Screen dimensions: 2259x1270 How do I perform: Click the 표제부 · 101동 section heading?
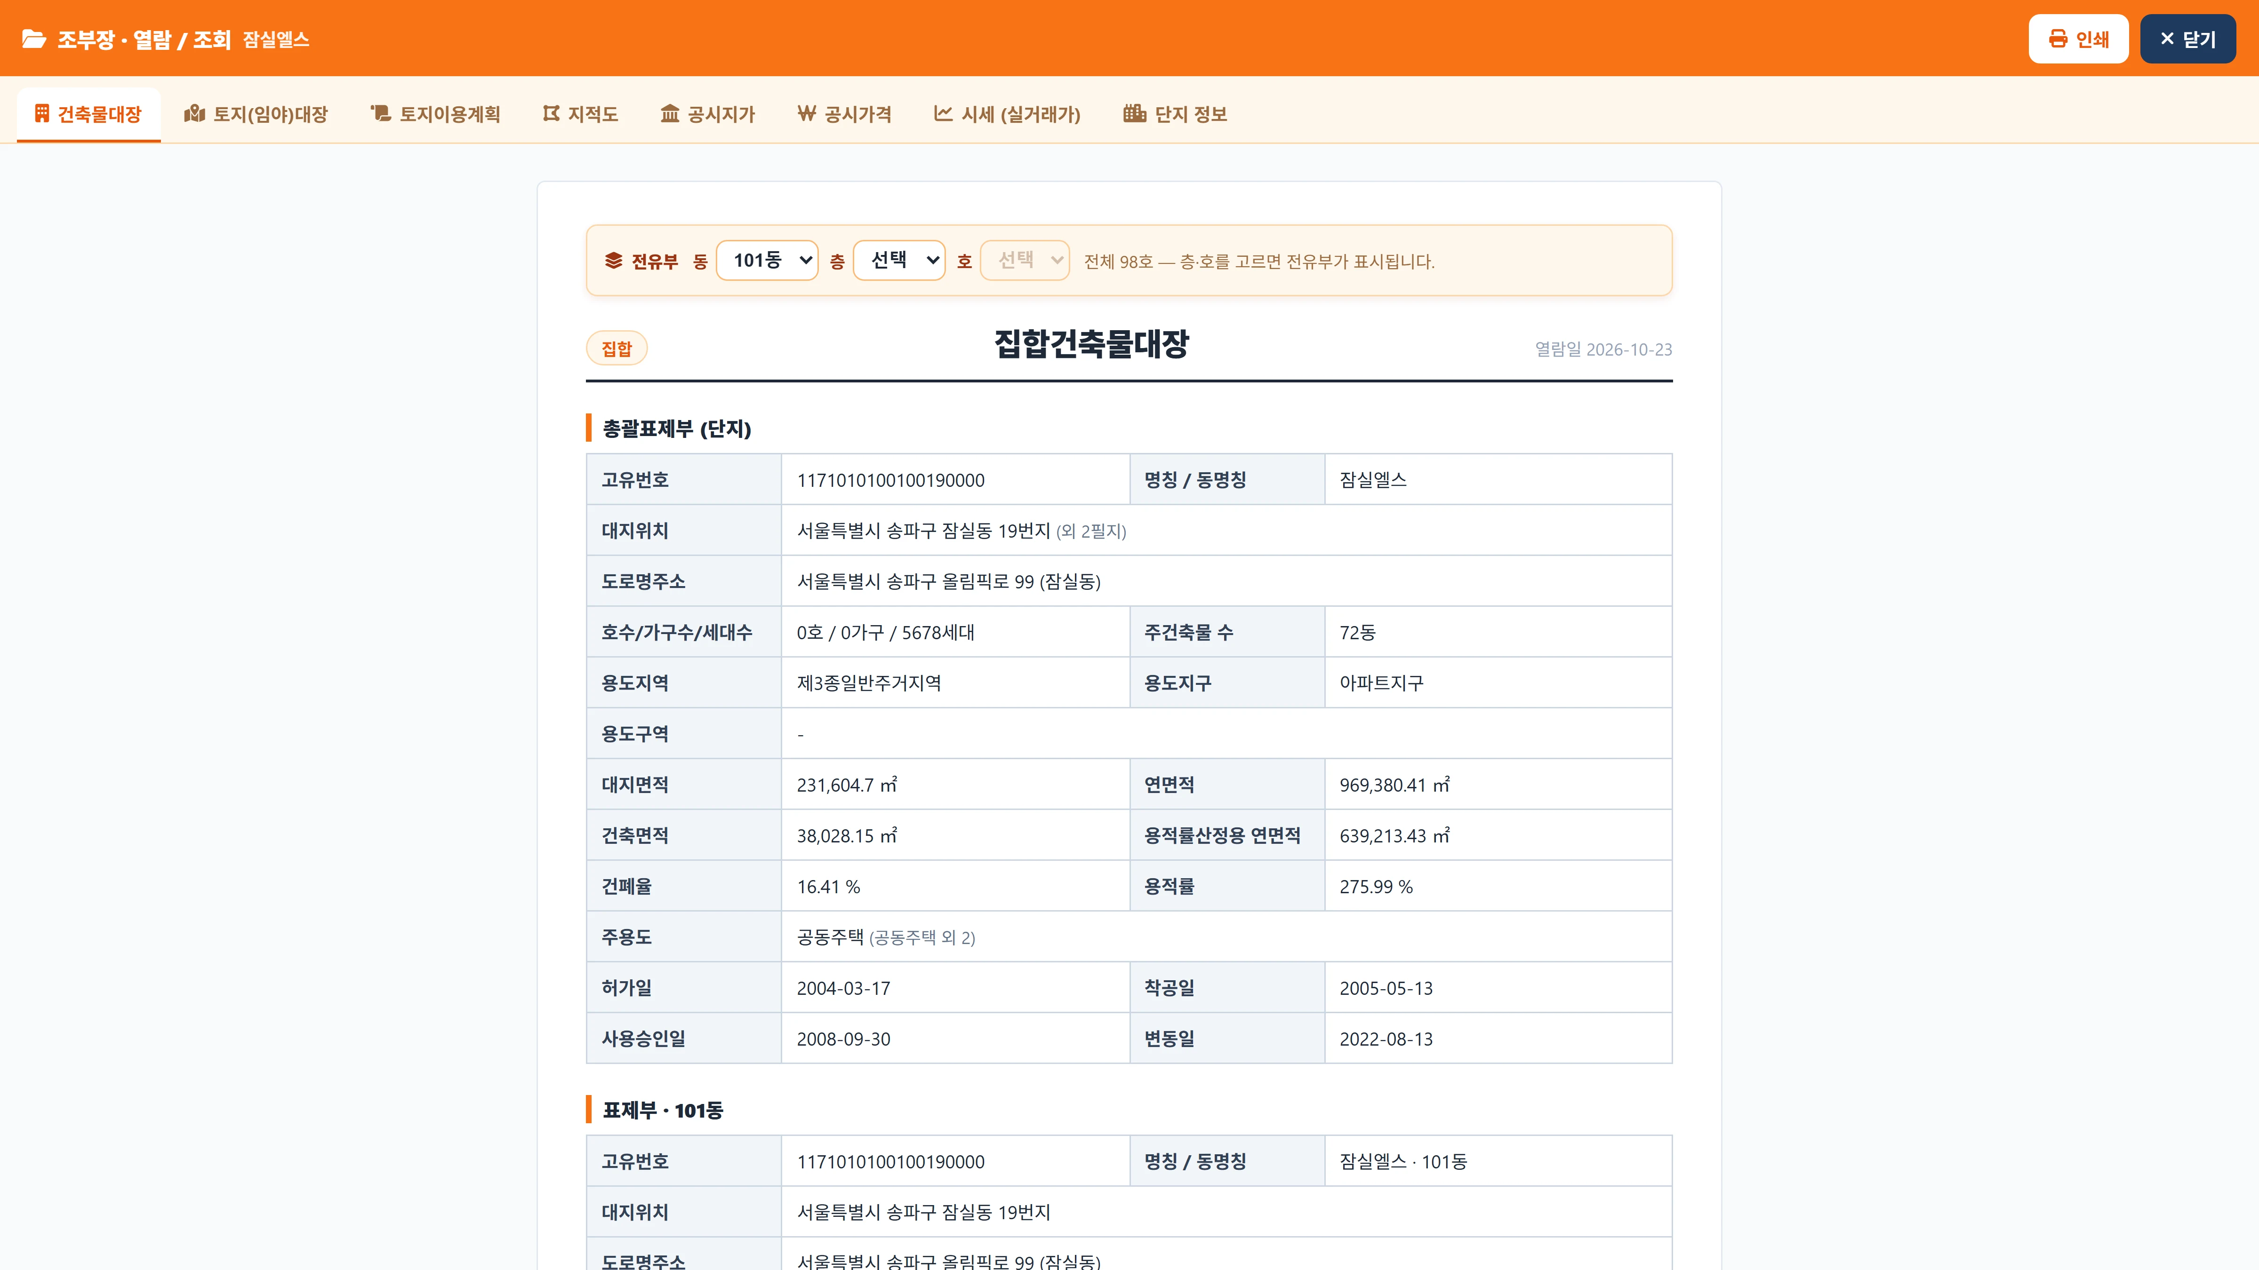663,1110
